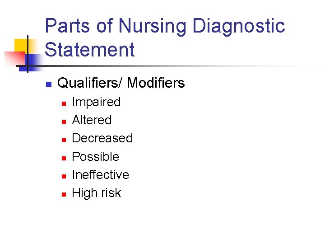Select the 'Altered' list item
The image size is (325, 244).
pos(92,120)
